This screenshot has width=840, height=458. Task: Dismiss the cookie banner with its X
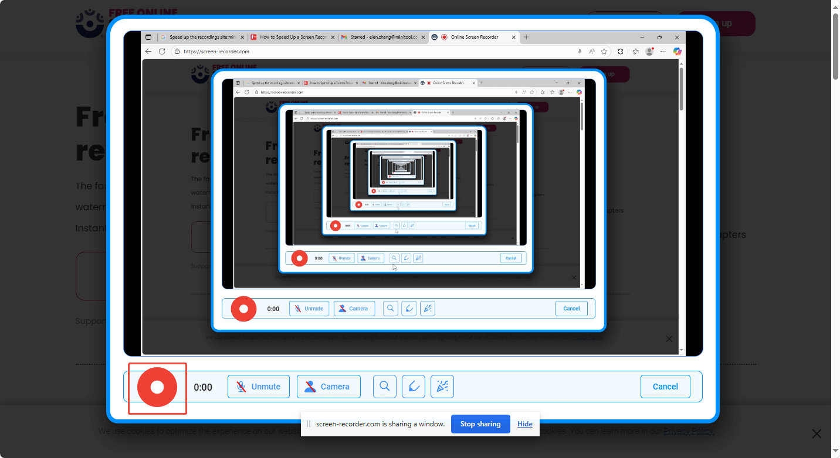click(x=817, y=434)
